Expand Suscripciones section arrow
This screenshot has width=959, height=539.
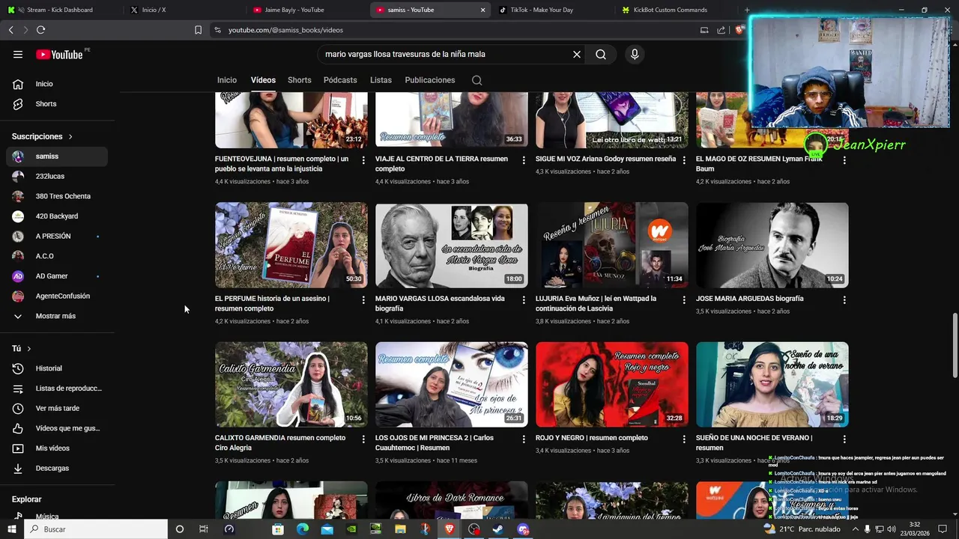(x=70, y=137)
